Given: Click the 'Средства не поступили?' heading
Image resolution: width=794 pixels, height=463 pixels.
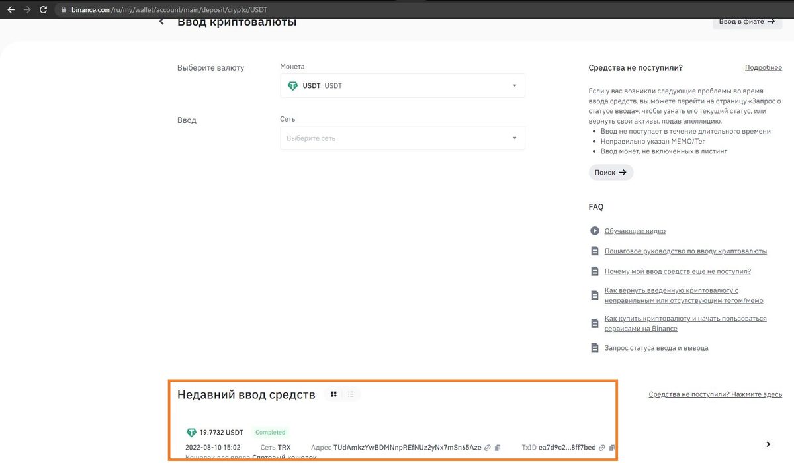Looking at the screenshot, I should pos(635,68).
